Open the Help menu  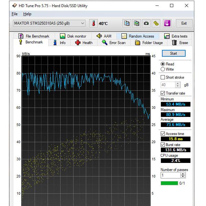tap(28, 14)
